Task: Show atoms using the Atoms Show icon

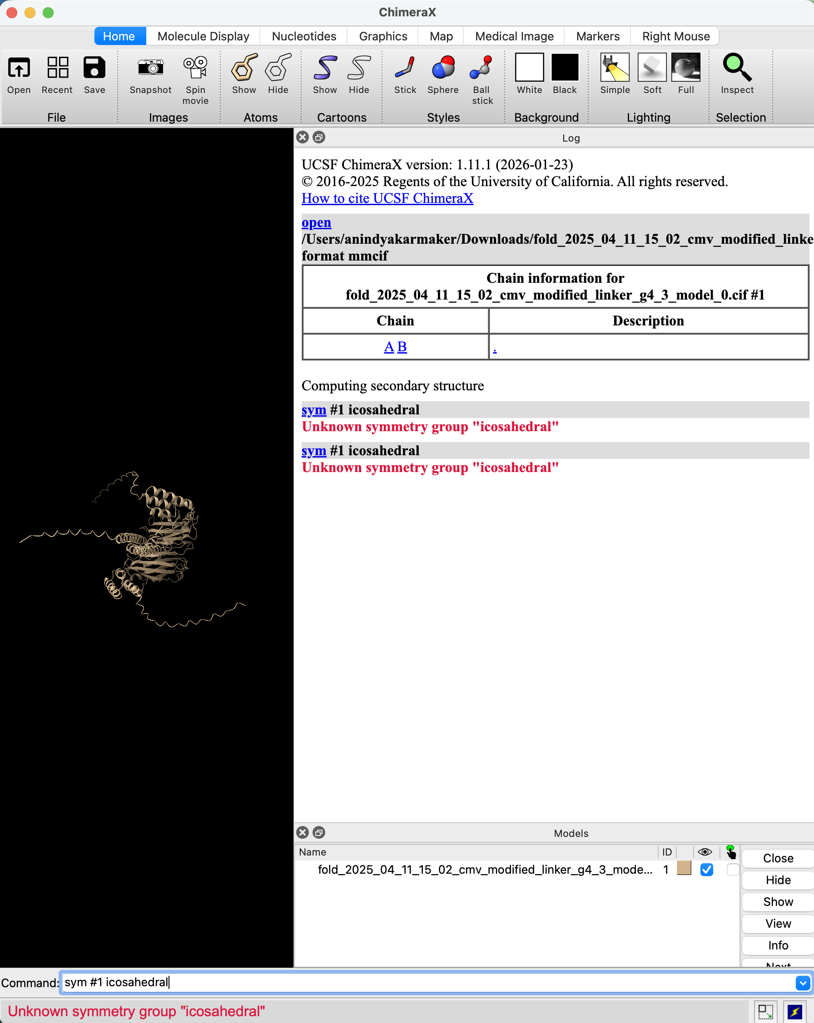Action: [x=243, y=68]
